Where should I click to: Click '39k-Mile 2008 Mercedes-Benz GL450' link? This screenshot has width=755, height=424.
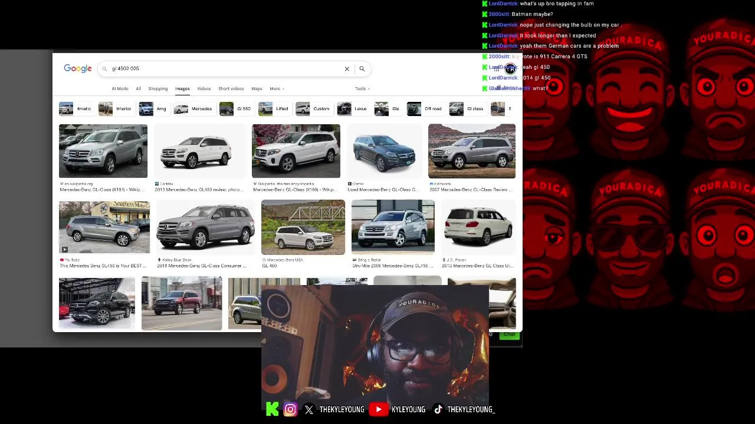[393, 266]
